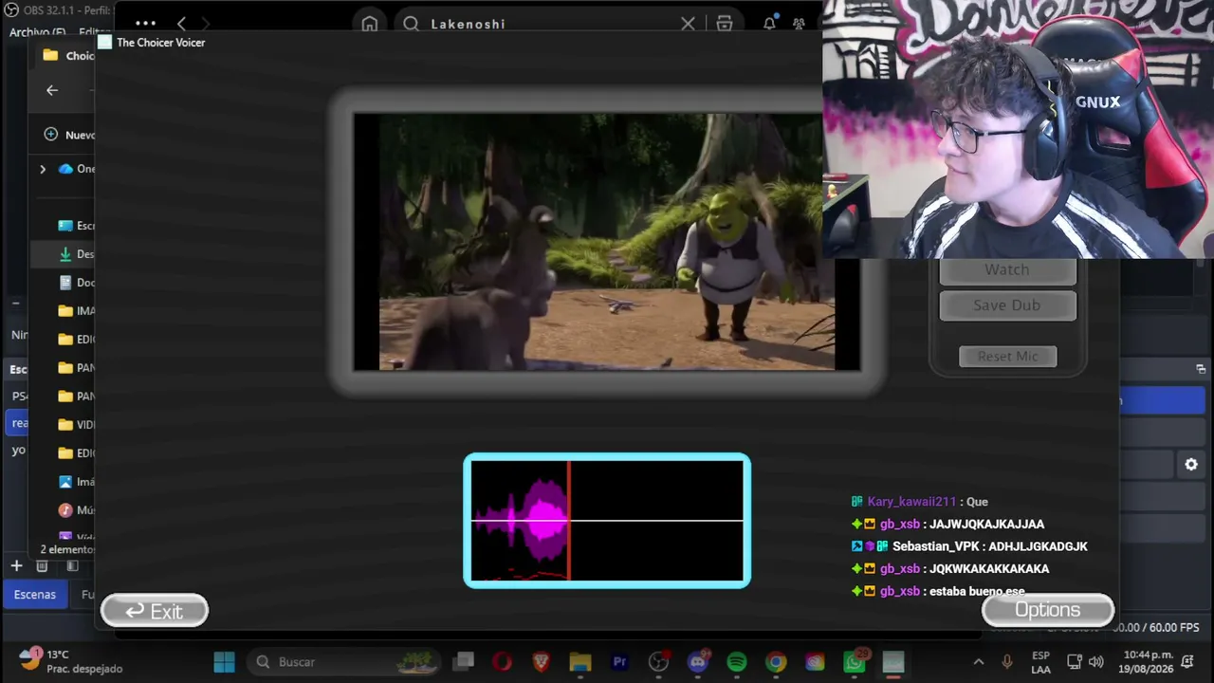Open Task View from the taskbar
The height and width of the screenshot is (683, 1214).
(x=464, y=662)
